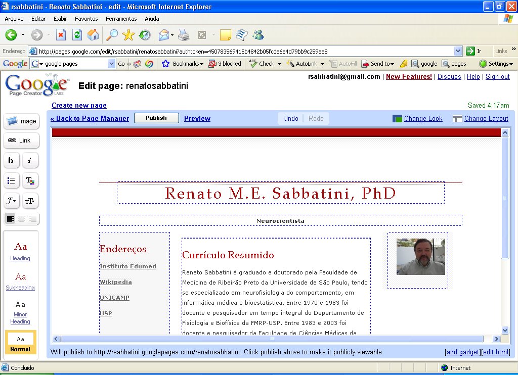Open the Send to dropdown
Viewport: 518px width, 375px height.
377,63
